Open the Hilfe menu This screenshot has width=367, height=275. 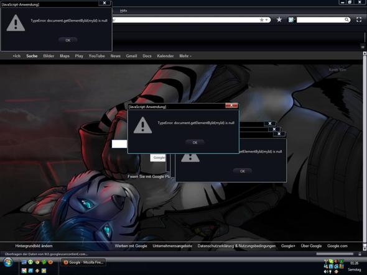(123, 11)
